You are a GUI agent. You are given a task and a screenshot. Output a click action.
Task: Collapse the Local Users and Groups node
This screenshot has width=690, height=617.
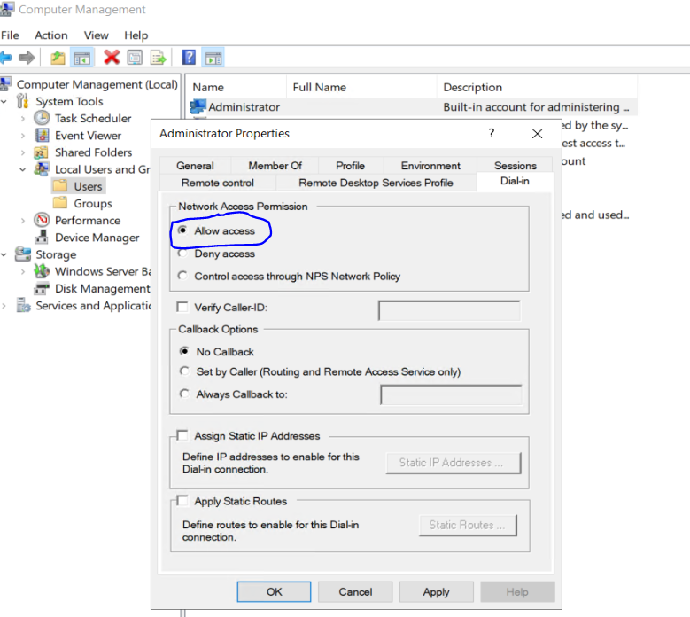tap(23, 169)
